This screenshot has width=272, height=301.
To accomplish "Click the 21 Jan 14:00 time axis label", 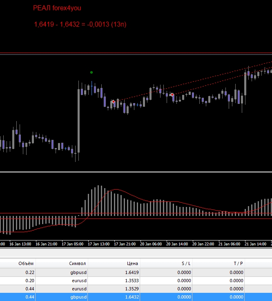I will 255,244.
